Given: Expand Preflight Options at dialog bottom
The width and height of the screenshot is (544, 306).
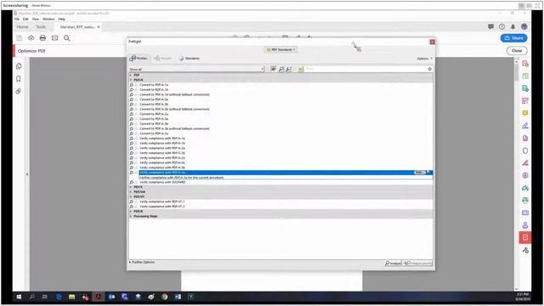Looking at the screenshot, I should pos(142,263).
